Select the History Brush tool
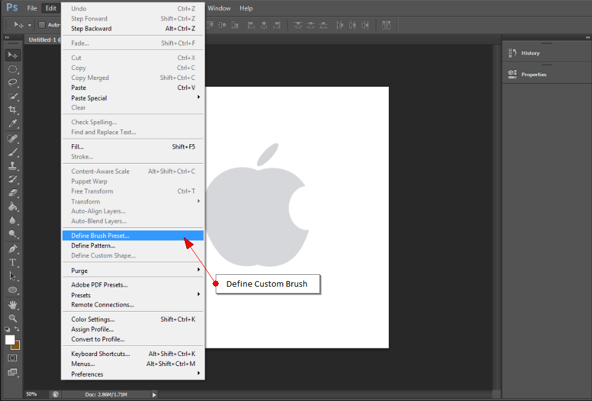Viewport: 592px width, 401px height. (x=13, y=179)
